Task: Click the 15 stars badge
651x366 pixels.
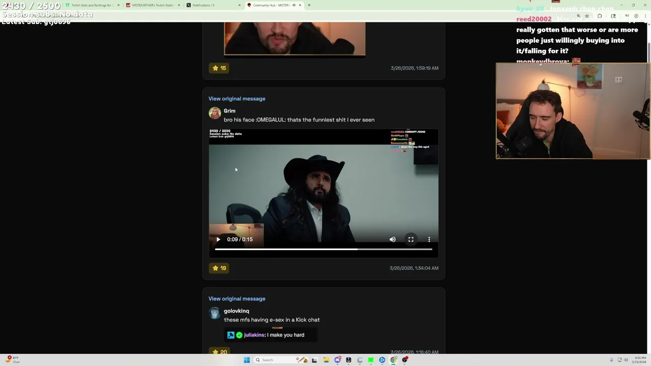Action: 219,68
